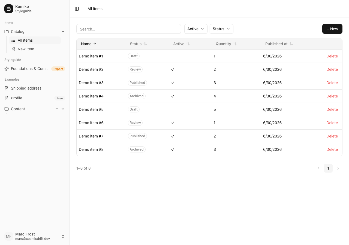Delete Demo item #6
This screenshot has height=245, width=349.
click(x=332, y=123)
